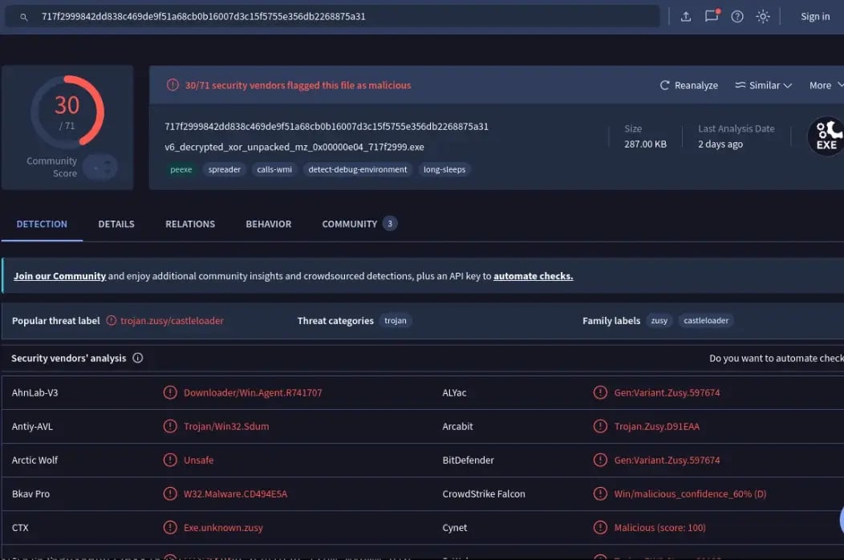Image resolution: width=844 pixels, height=560 pixels.
Task: Open the notifications icon with red dot
Action: click(x=712, y=15)
